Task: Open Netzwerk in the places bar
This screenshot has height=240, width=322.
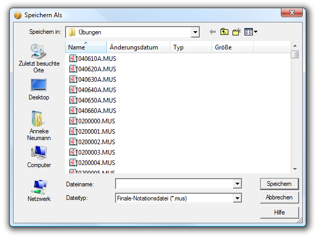Action: (39, 191)
